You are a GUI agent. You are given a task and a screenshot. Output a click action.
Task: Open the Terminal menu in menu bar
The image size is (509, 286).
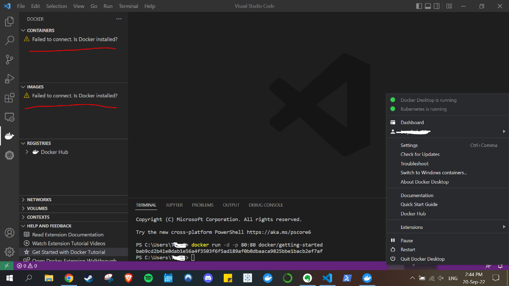coord(128,6)
